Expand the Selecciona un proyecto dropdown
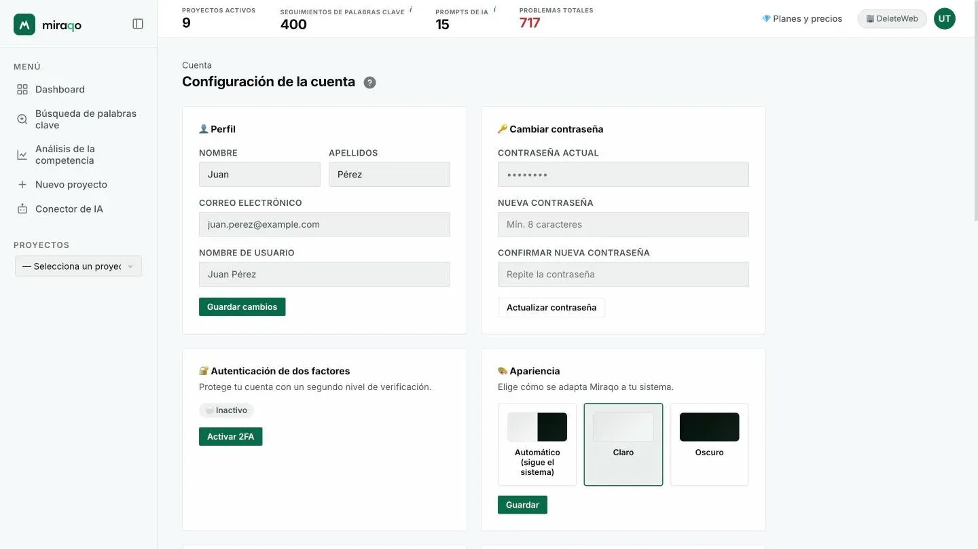The height and width of the screenshot is (549, 978). click(x=78, y=266)
